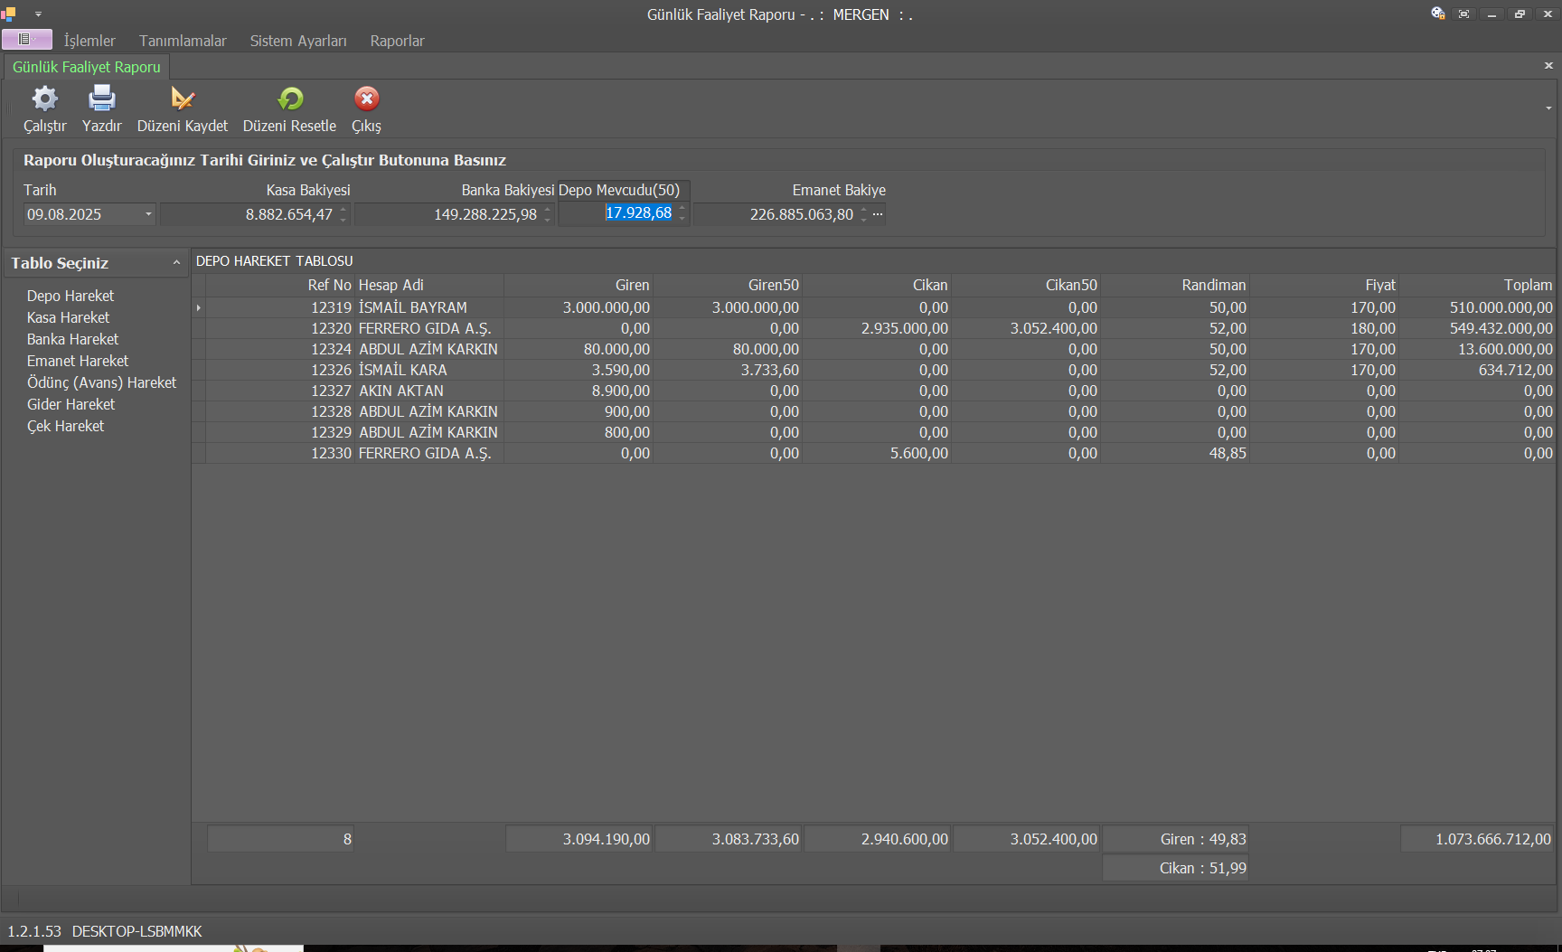The image size is (1562, 952).
Task: Click the Yazdır printer icon
Action: (101, 99)
